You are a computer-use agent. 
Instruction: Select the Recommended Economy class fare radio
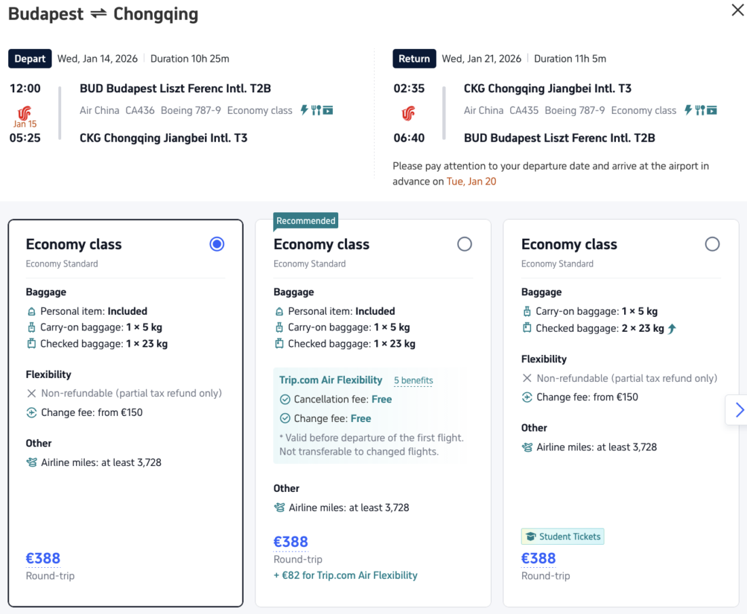(464, 244)
